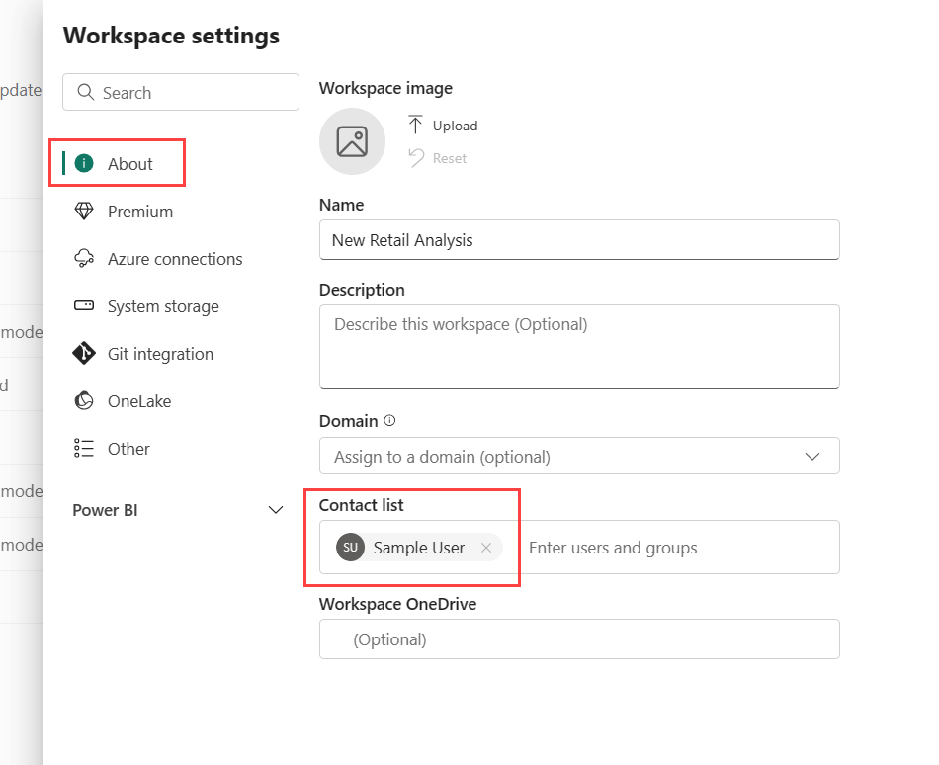Click the OneLake icon

coord(84,400)
